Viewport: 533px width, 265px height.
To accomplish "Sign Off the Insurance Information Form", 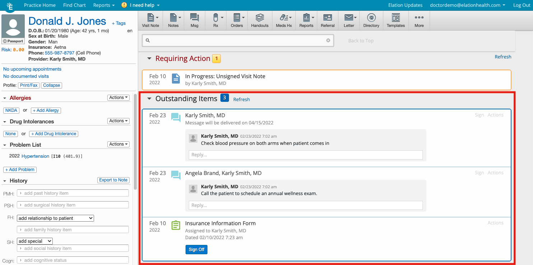I will [x=196, y=249].
